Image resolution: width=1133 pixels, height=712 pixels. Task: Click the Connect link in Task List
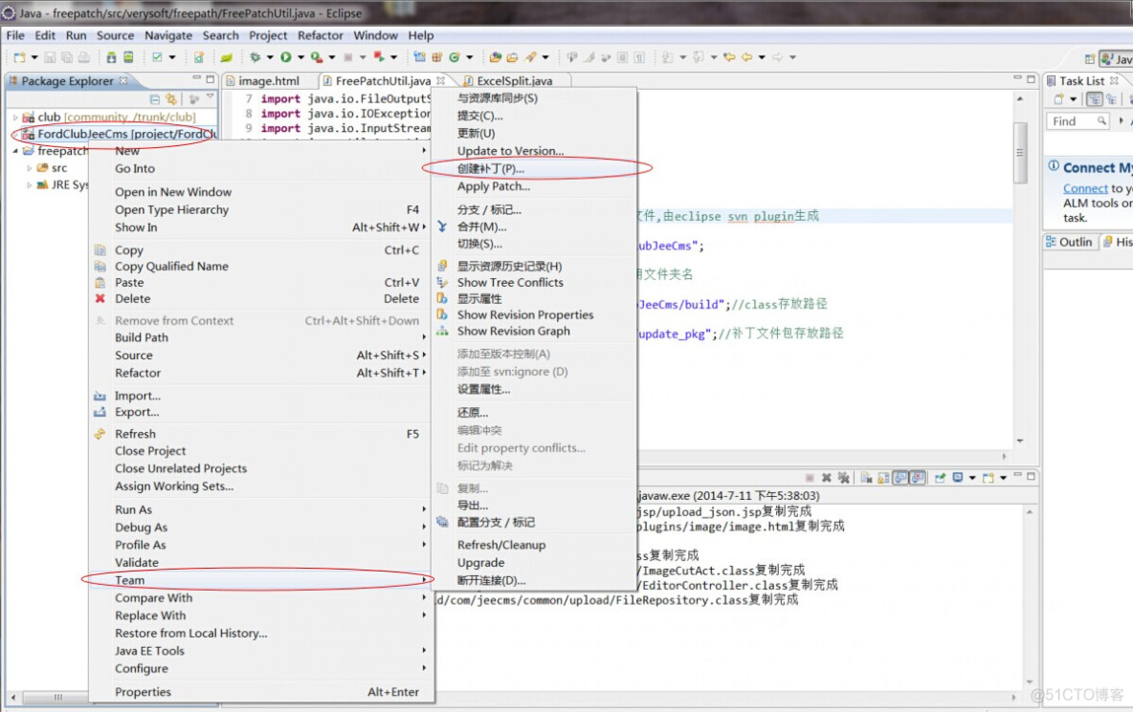[x=1085, y=189]
